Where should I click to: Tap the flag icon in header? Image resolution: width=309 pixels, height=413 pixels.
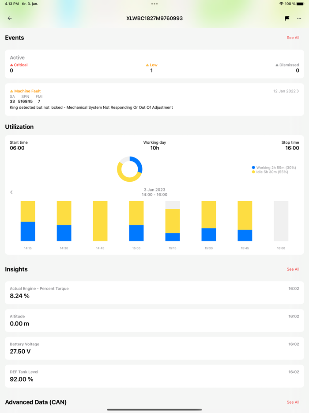pos(287,18)
